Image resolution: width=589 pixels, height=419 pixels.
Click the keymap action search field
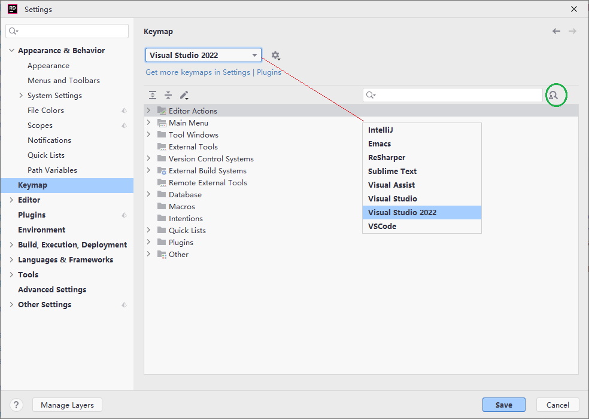coord(453,95)
